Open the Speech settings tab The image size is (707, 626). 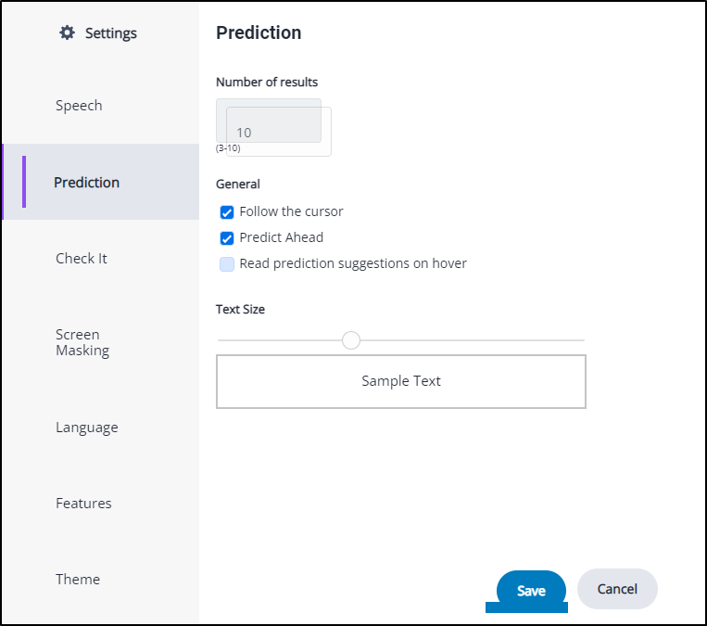(x=79, y=106)
